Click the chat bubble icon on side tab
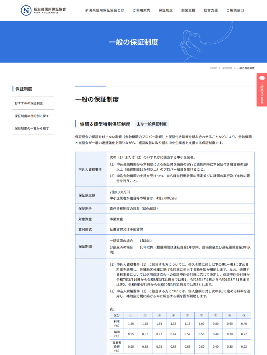Viewport: 267px width, 355px height. [x=262, y=78]
